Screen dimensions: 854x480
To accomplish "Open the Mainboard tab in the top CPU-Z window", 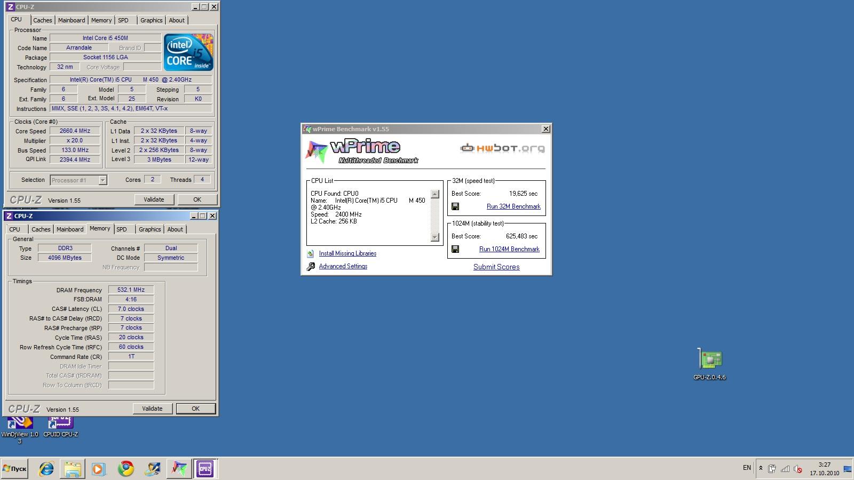I will click(72, 20).
